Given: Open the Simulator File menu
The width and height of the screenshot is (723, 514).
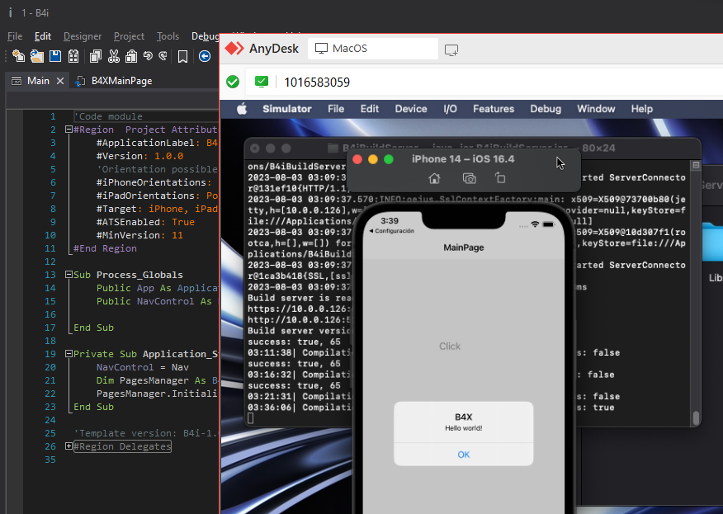Looking at the screenshot, I should point(336,109).
